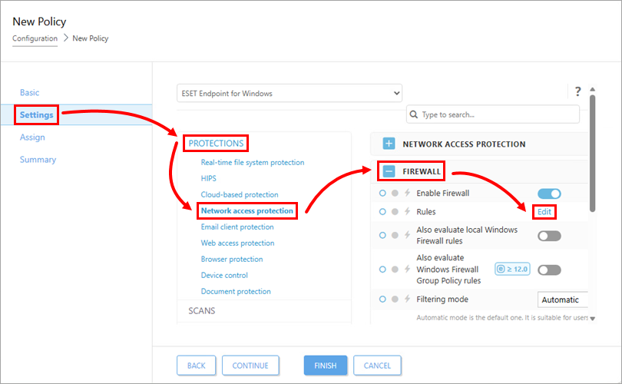Click the scrollbar up arrow
Screen dimensions: 622x384
[x=592, y=89]
